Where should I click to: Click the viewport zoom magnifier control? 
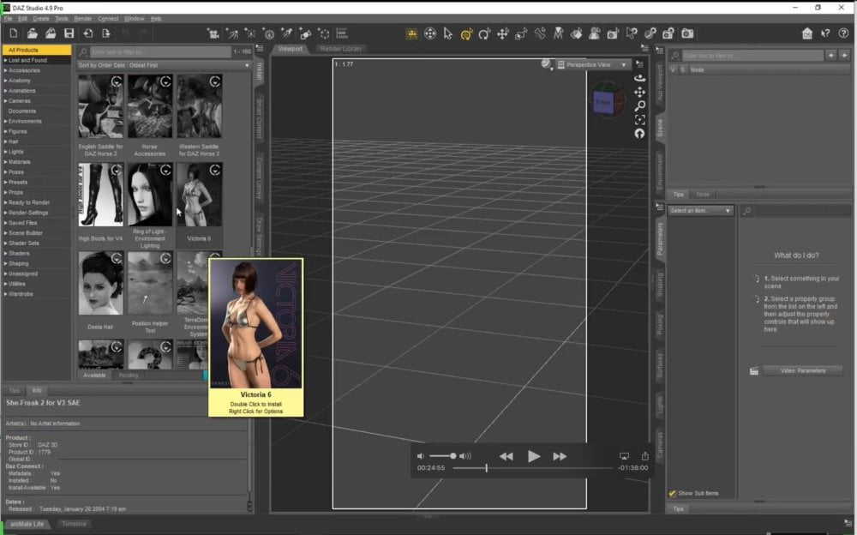[639, 105]
